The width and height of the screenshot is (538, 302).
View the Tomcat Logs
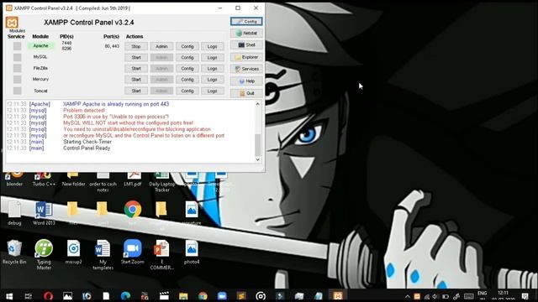pos(213,91)
